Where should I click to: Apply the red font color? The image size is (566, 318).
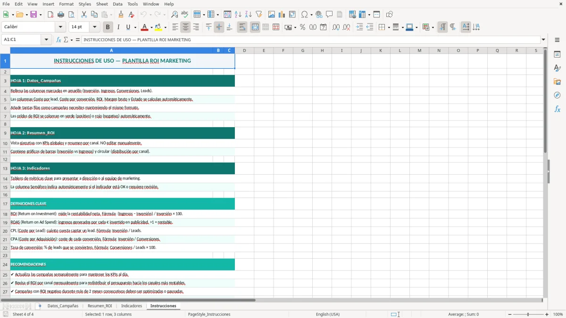point(145,27)
